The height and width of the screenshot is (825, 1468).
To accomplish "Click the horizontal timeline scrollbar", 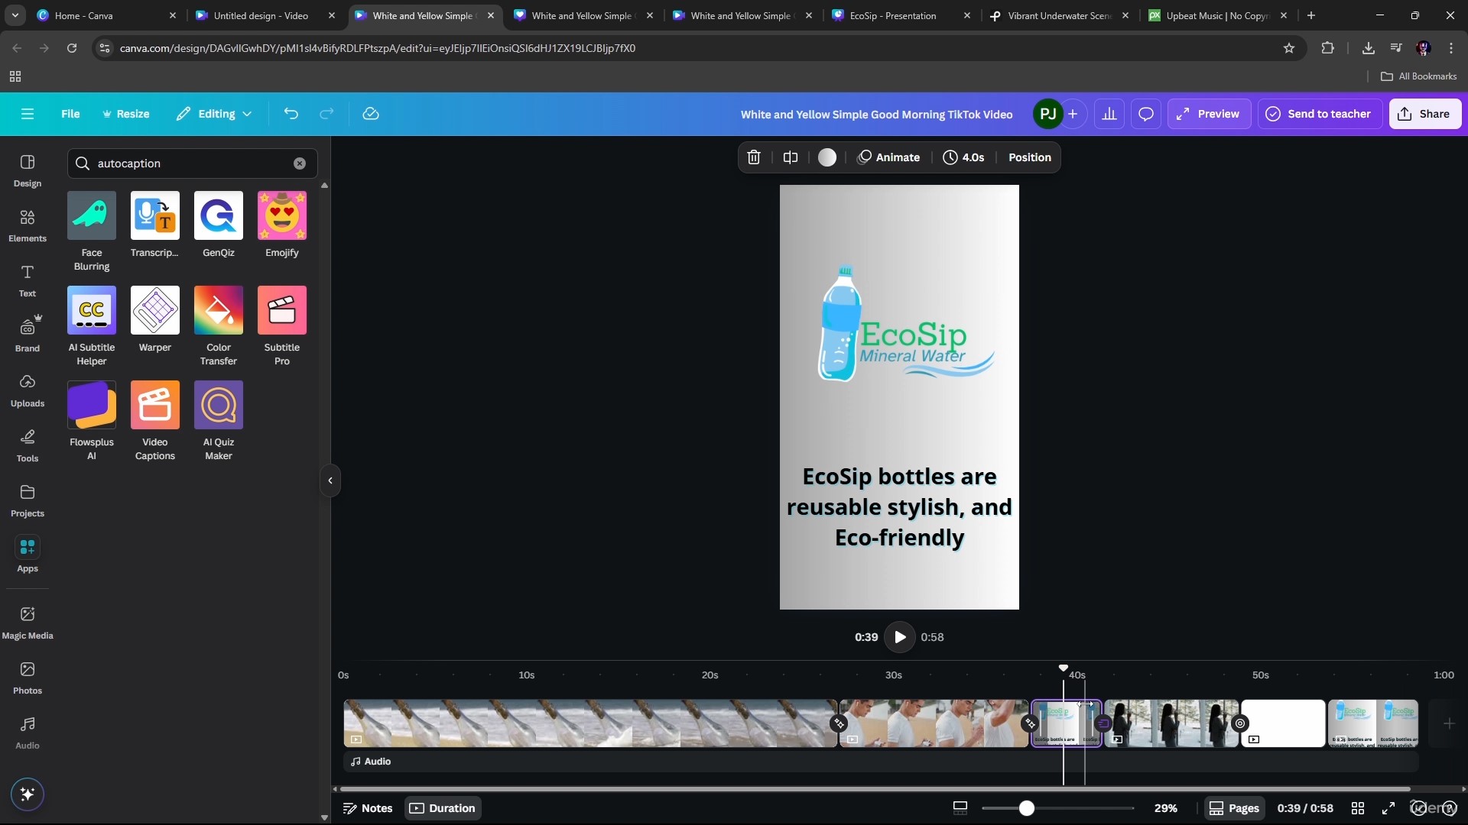I will pyautogui.click(x=875, y=789).
